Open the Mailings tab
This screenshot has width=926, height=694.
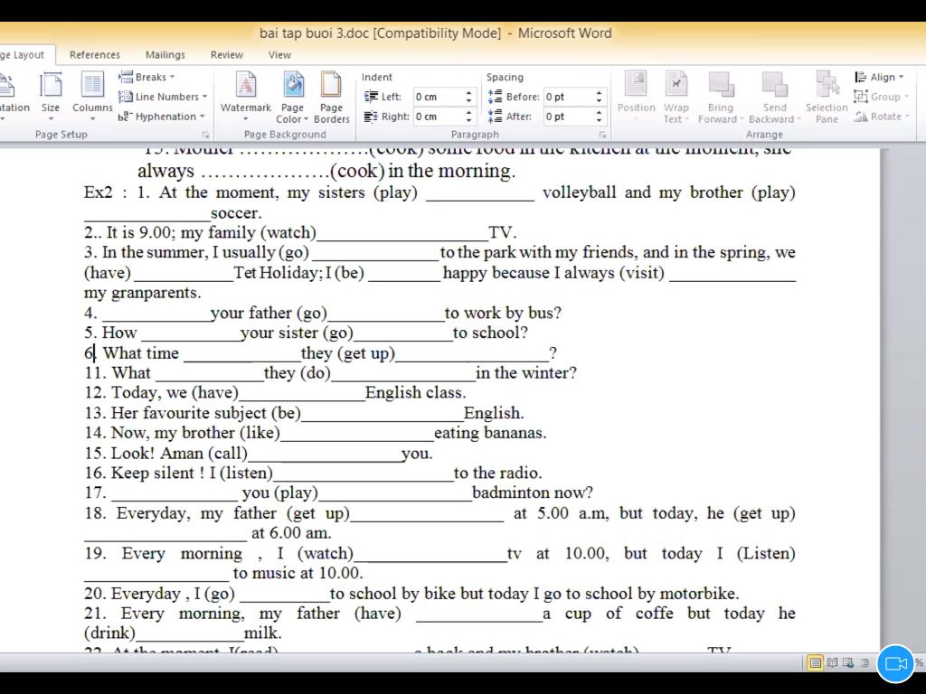165,55
